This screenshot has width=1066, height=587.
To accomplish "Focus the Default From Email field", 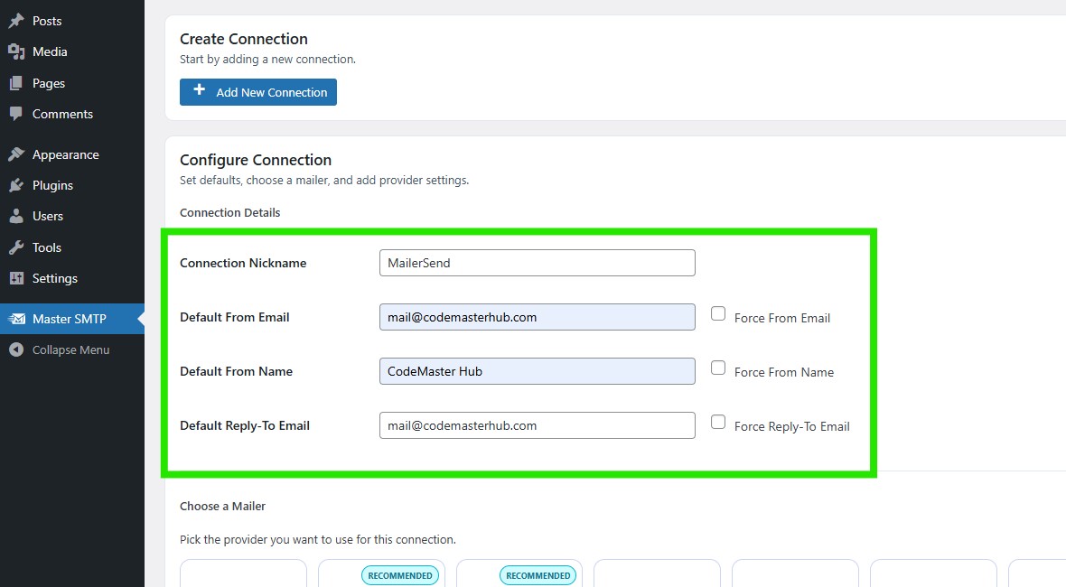I will click(x=537, y=317).
